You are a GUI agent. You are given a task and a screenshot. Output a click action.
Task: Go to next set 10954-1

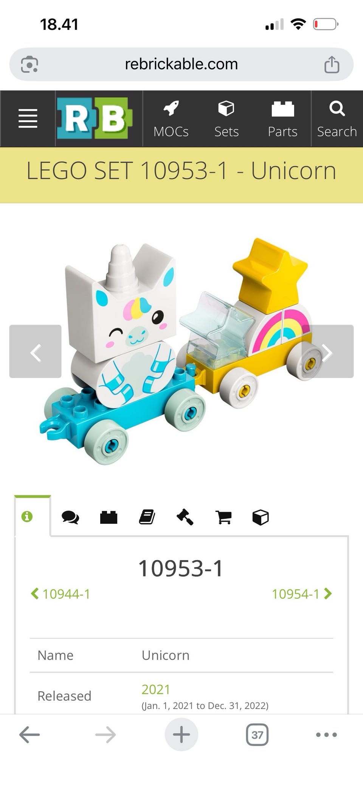(x=302, y=594)
